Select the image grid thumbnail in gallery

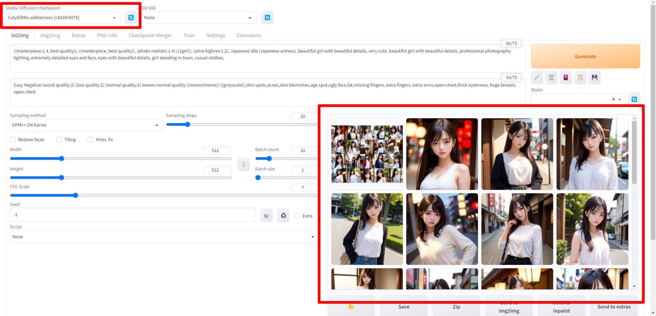tap(367, 154)
